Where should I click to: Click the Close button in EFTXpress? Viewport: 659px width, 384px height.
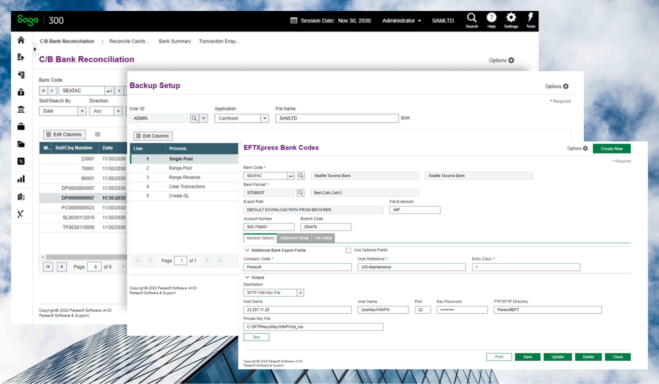[618, 357]
